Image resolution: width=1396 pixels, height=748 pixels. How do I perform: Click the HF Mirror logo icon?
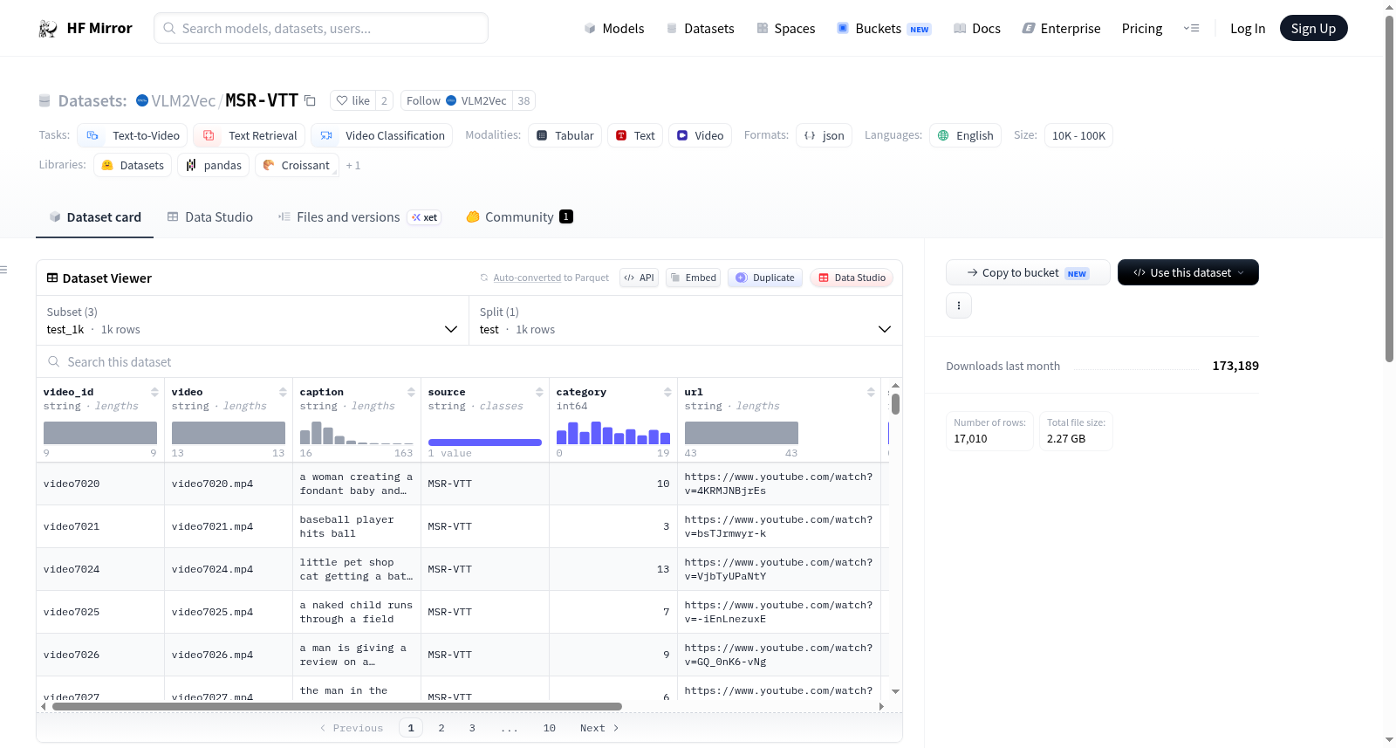coord(48,29)
